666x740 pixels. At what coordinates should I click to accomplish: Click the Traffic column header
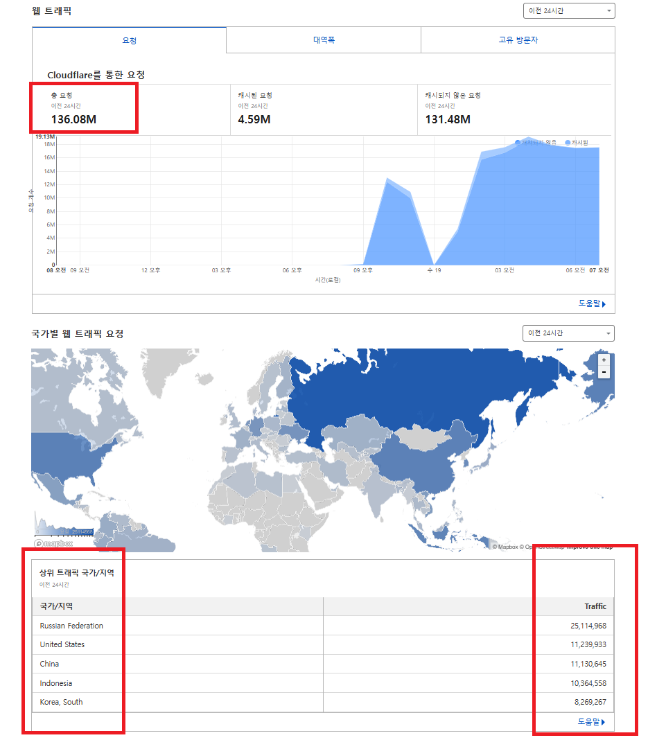click(595, 606)
